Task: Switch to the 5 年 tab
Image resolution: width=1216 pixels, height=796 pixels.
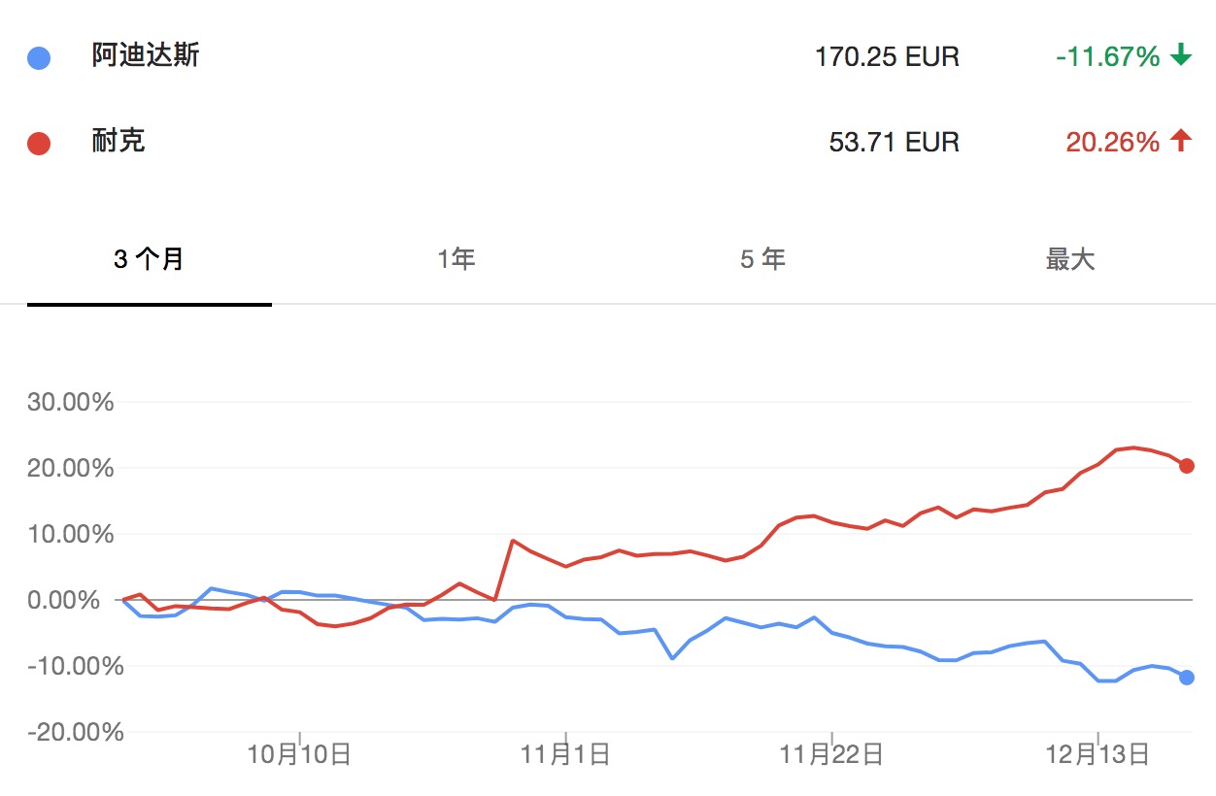Action: (762, 260)
